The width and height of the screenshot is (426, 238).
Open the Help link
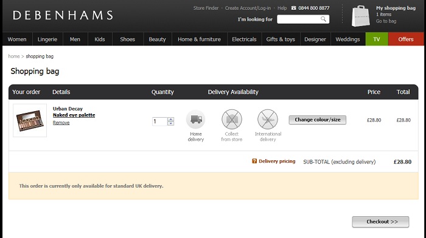[x=282, y=8]
